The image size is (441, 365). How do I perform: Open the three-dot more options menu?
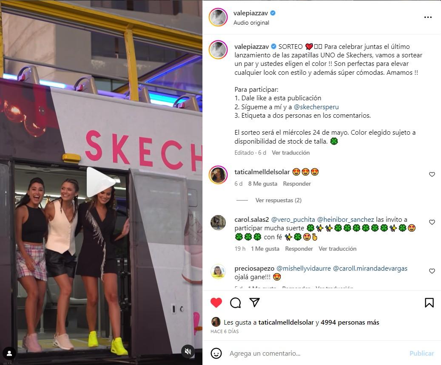tap(428, 17)
